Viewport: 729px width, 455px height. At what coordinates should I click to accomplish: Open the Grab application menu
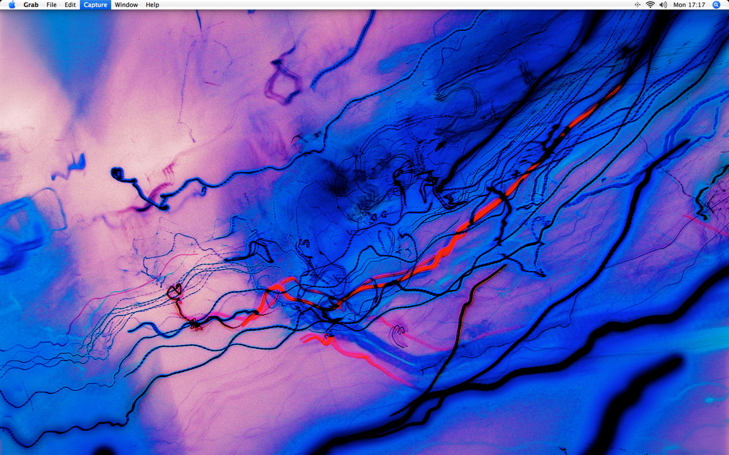pos(31,5)
